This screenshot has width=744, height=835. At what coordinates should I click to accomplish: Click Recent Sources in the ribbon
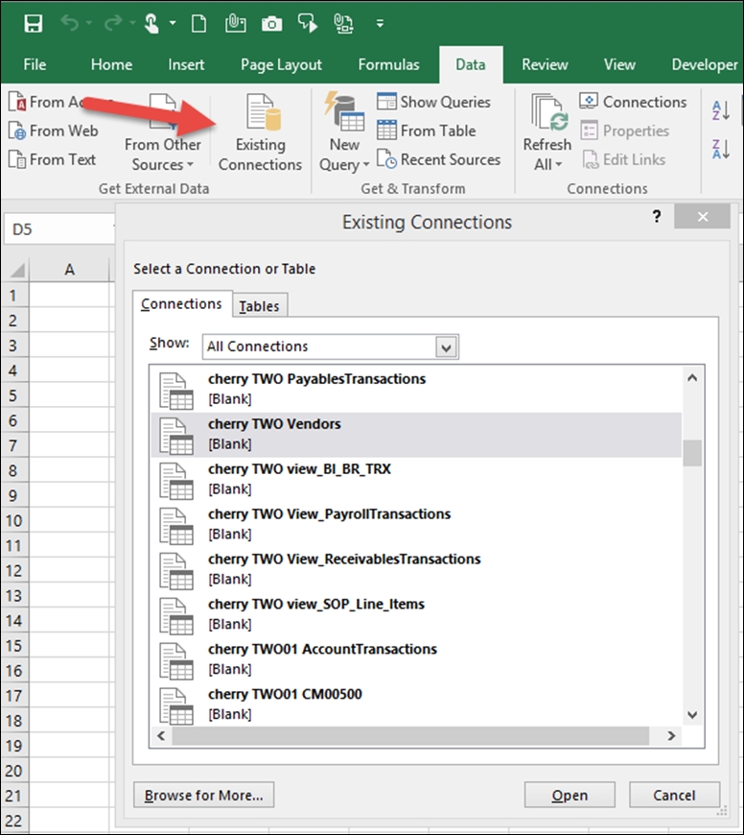pos(439,159)
